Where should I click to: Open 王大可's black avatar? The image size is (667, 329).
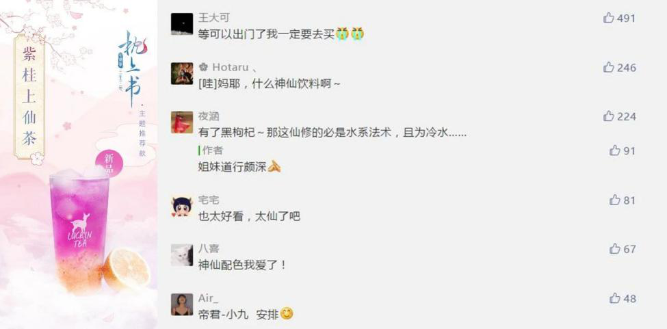coord(182,24)
